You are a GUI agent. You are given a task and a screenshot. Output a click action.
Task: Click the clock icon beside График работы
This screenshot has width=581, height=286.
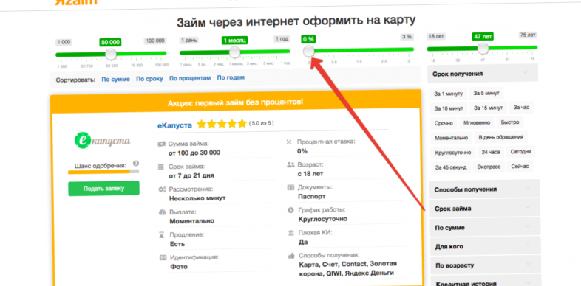(290, 210)
